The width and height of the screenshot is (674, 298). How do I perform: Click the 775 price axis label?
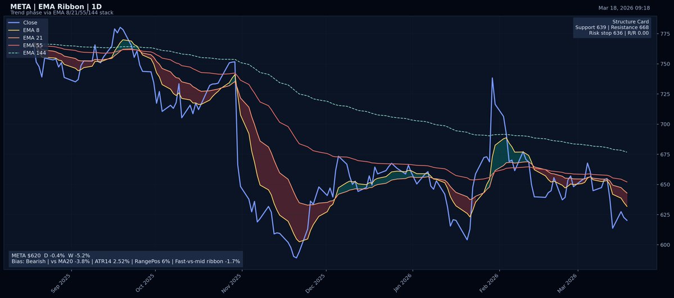pos(666,34)
